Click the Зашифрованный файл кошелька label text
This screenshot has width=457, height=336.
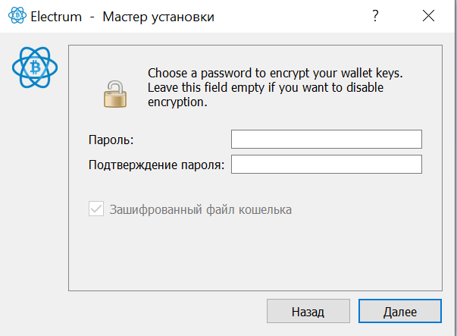point(201,209)
